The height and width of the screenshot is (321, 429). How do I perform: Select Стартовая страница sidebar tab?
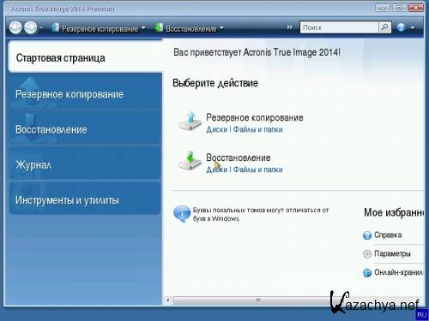pyautogui.click(x=85, y=57)
